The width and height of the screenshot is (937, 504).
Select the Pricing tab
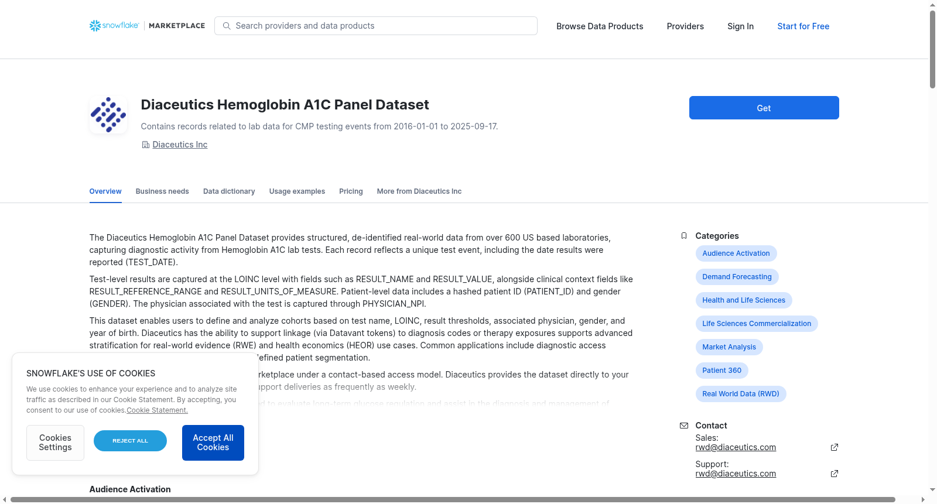351,191
